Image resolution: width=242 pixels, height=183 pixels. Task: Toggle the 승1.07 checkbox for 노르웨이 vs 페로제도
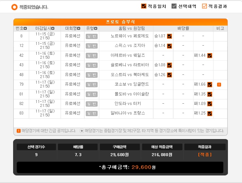pyautogui.click(x=169, y=36)
